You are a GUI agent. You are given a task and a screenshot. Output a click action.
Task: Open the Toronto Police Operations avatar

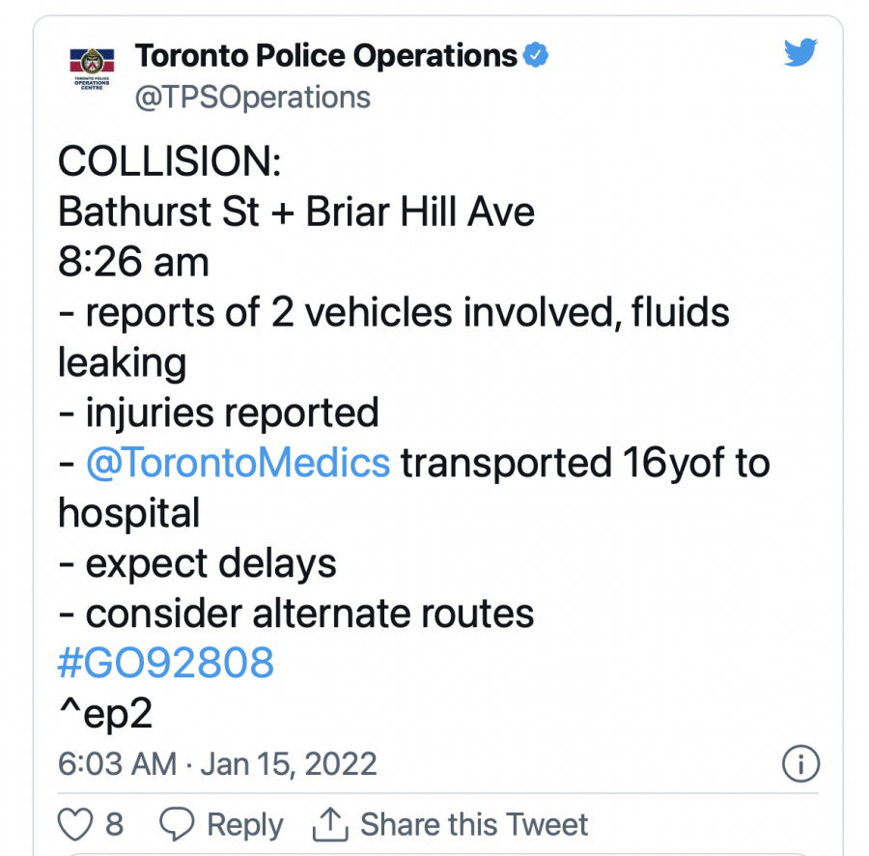pyautogui.click(x=93, y=71)
